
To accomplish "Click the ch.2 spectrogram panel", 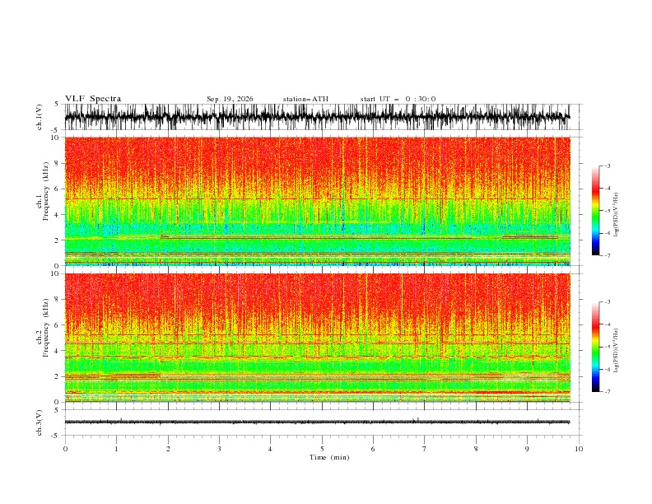I will pyautogui.click(x=317, y=338).
